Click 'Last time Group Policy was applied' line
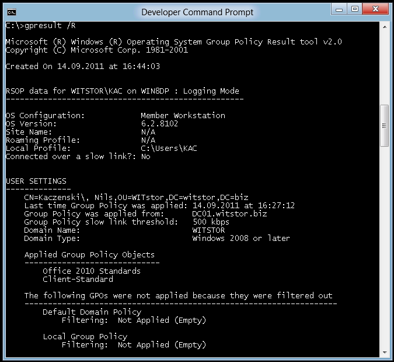The width and height of the screenshot is (394, 362). click(x=159, y=205)
